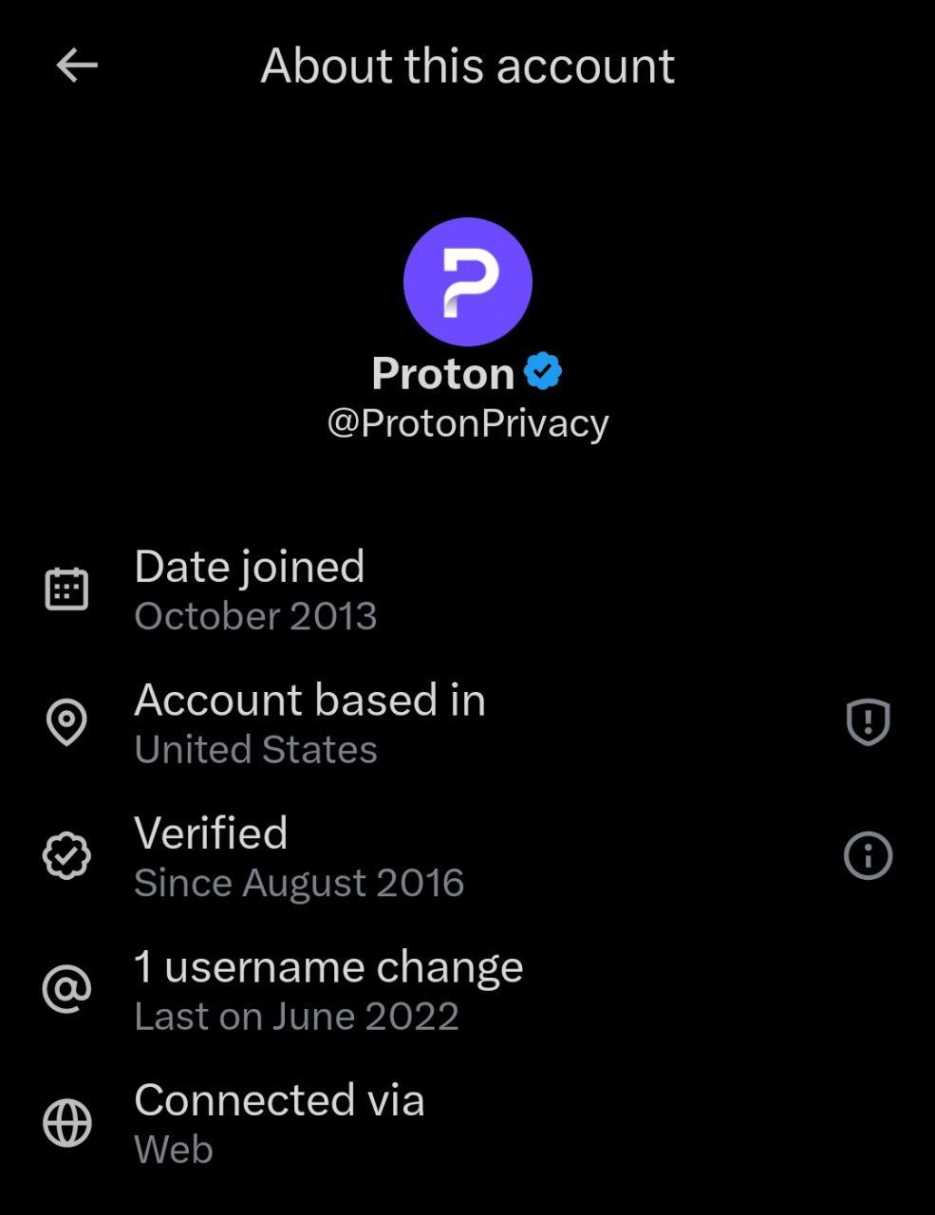
Task: Select the 1 username change label
Action: (x=328, y=967)
